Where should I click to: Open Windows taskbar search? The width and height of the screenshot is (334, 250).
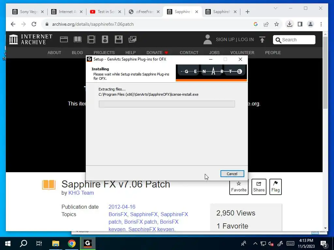[x=23, y=243]
